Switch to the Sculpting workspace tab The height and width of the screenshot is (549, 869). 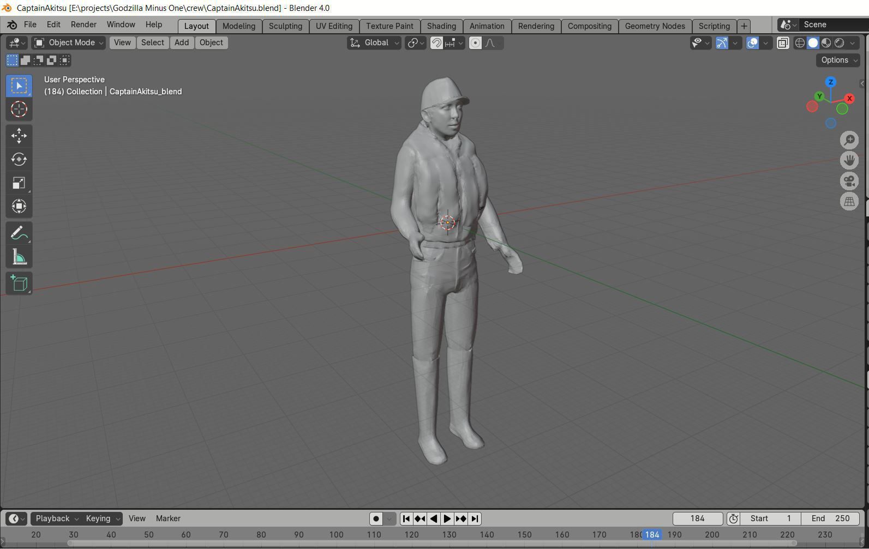click(x=285, y=26)
